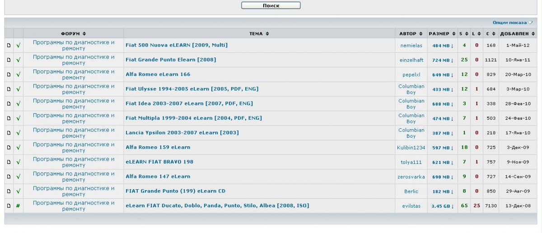
Task: Open topic eLEARN FIAT BRAVO 198
Action: click(159, 162)
